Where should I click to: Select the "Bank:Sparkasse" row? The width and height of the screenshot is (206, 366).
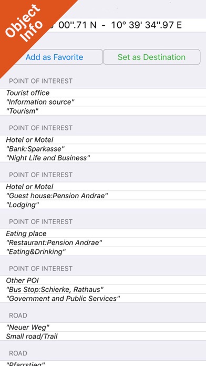(103, 149)
